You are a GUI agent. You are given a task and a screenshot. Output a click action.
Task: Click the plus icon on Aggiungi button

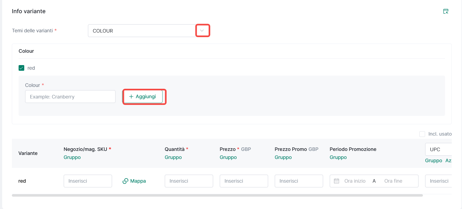[x=131, y=97]
